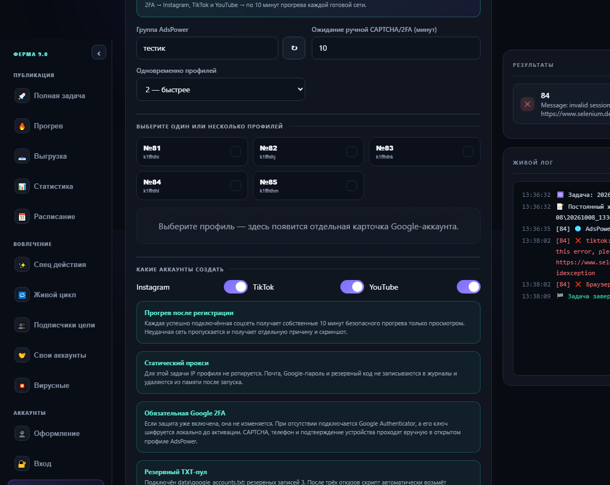
Task: Click the 13:38:09 log timestamp
Action: click(536, 296)
